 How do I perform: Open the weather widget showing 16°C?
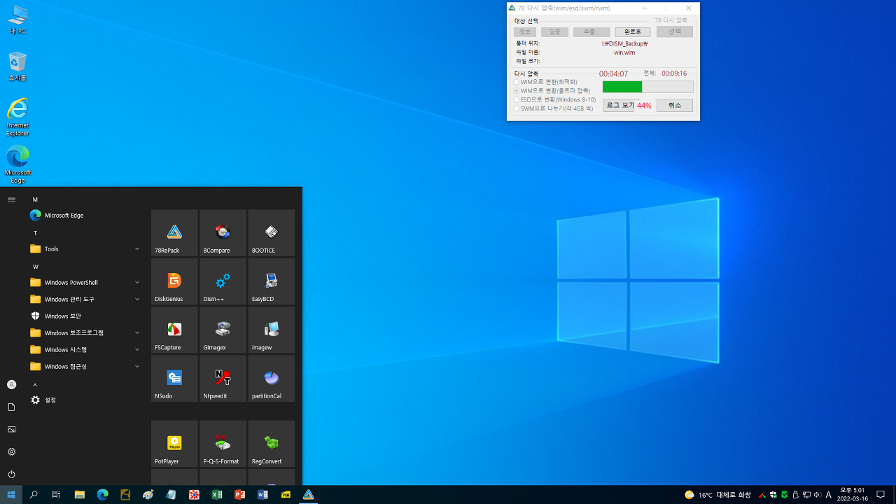(717, 495)
